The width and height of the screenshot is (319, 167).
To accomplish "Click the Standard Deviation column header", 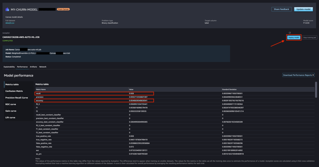I will pyautogui.click(x=229, y=89).
